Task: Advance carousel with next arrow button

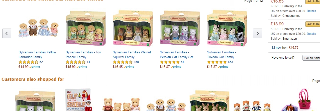Action: [x=258, y=33]
